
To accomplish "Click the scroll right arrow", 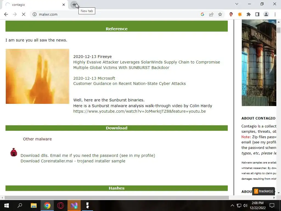I will [274, 198].
